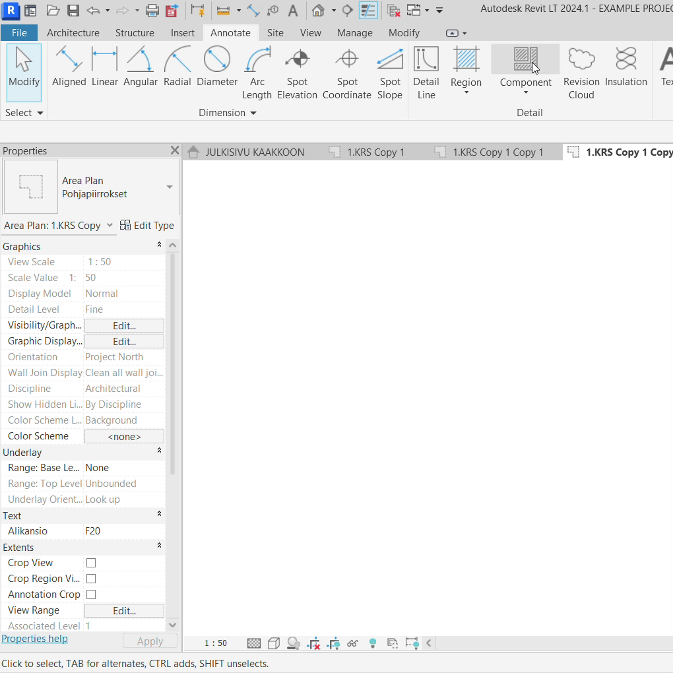The height and width of the screenshot is (673, 673).
Task: Expand the Region tool dropdown
Action: coord(466,93)
